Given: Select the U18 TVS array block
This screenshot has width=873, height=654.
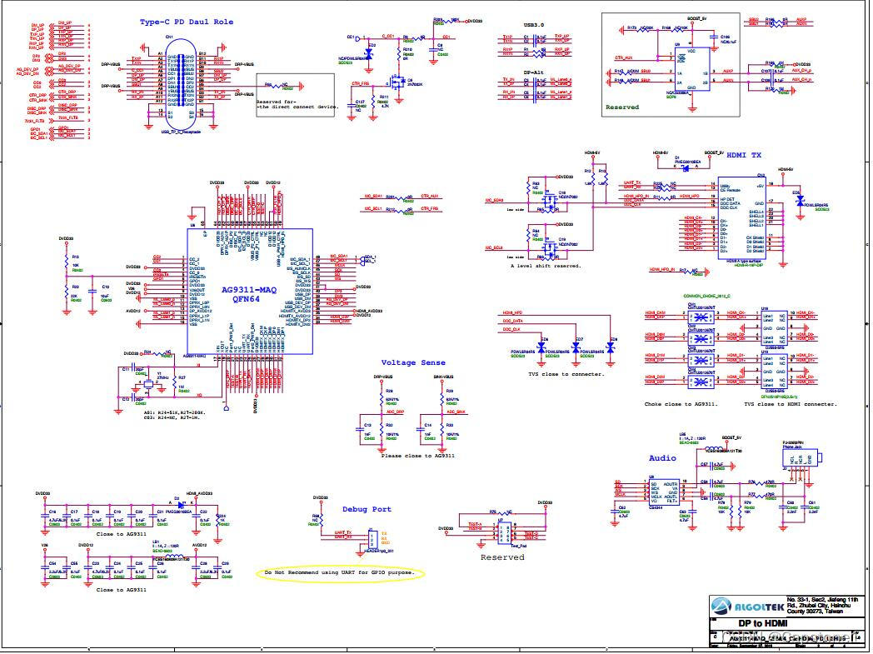Looking at the screenshot, I should coord(775,327).
